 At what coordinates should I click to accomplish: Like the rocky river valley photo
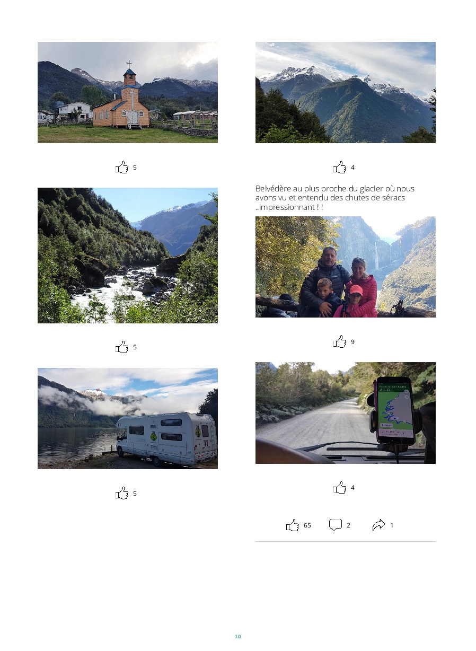click(x=122, y=347)
